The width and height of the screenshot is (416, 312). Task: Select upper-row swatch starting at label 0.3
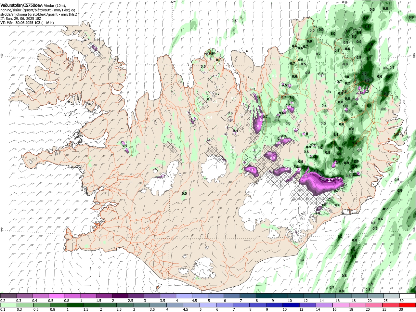pos(24,296)
